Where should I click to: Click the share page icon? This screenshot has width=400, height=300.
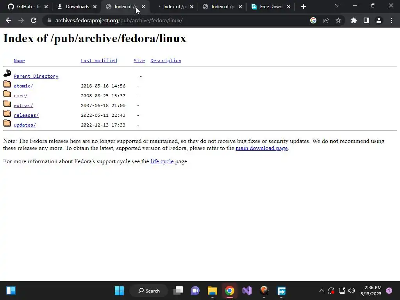pyautogui.click(x=326, y=20)
